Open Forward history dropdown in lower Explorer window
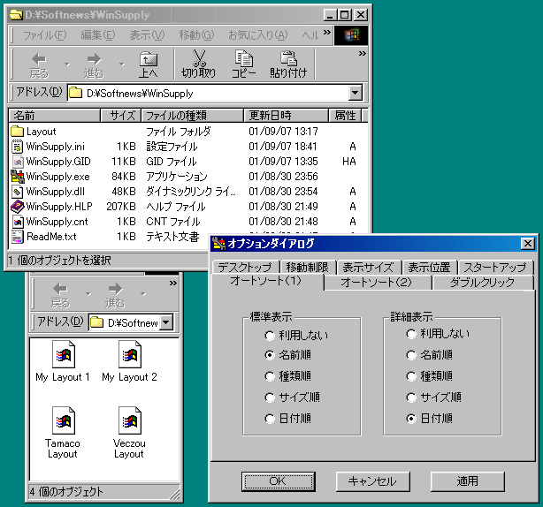This screenshot has height=507, width=543. [x=143, y=294]
